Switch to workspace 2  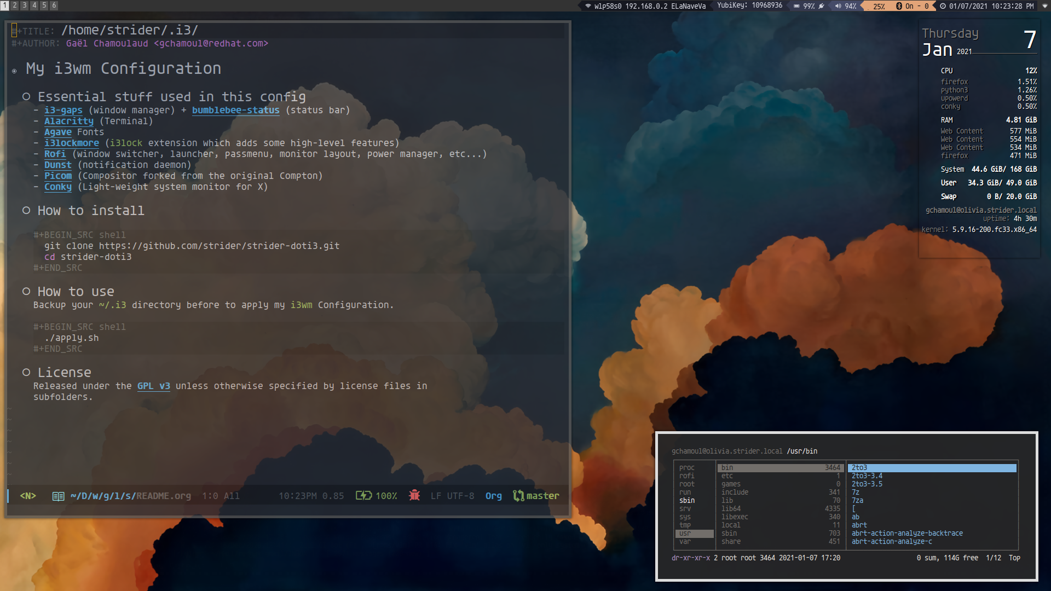15,5
